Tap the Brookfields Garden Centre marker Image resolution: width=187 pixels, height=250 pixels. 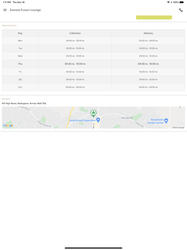[166, 120]
